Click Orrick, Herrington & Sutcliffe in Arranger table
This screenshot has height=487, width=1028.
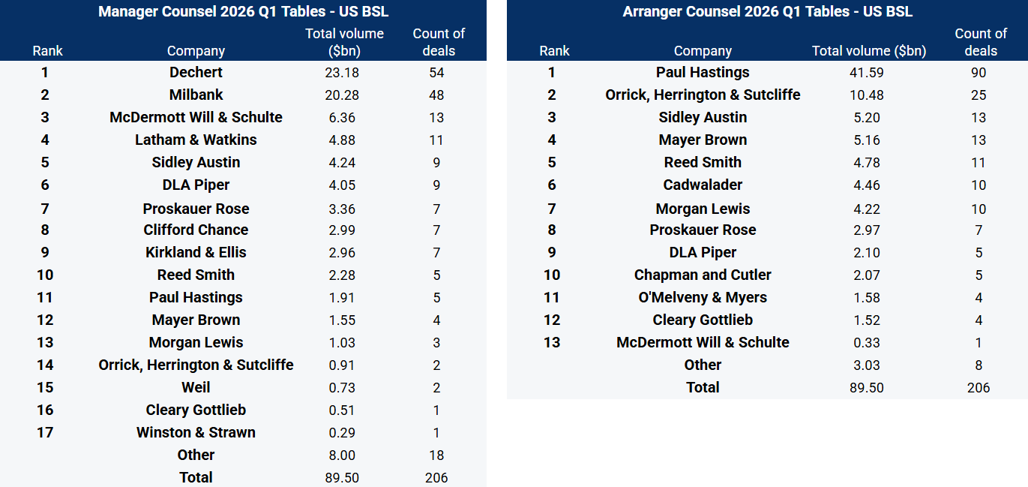pyautogui.click(x=703, y=95)
